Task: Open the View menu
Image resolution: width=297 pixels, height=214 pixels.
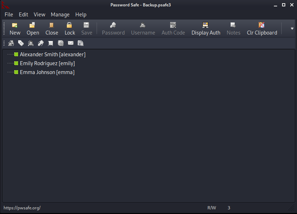Action: click(x=39, y=15)
